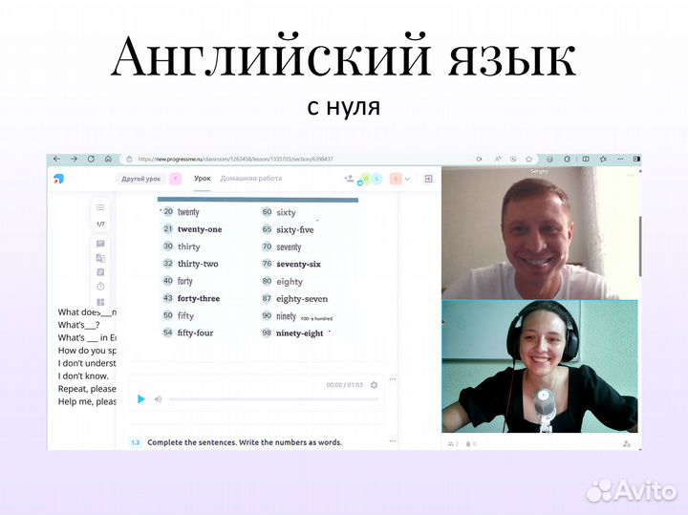Screen dimensions: 688x515
Task: Open three-dot menu for exercise 1.3
Action: pyautogui.click(x=393, y=440)
